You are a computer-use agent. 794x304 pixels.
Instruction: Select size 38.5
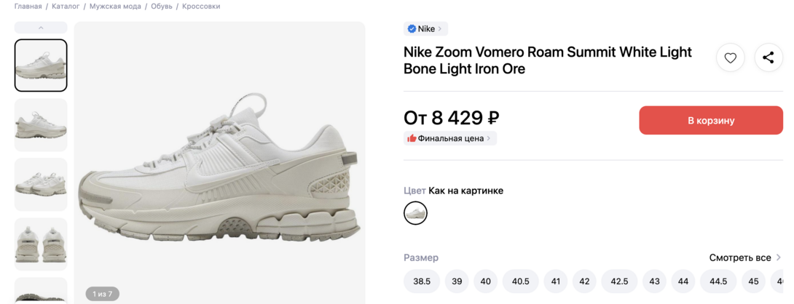pos(422,281)
